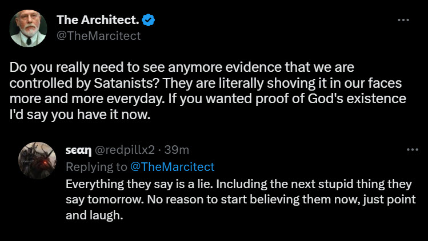This screenshot has height=241, width=428.
Task: Open the @TheMarcitect handle under the author name
Action: (x=98, y=35)
